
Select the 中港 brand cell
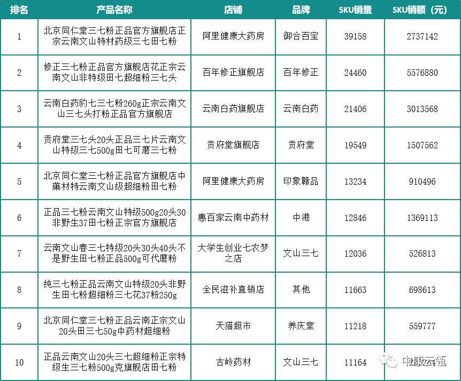[301, 217]
